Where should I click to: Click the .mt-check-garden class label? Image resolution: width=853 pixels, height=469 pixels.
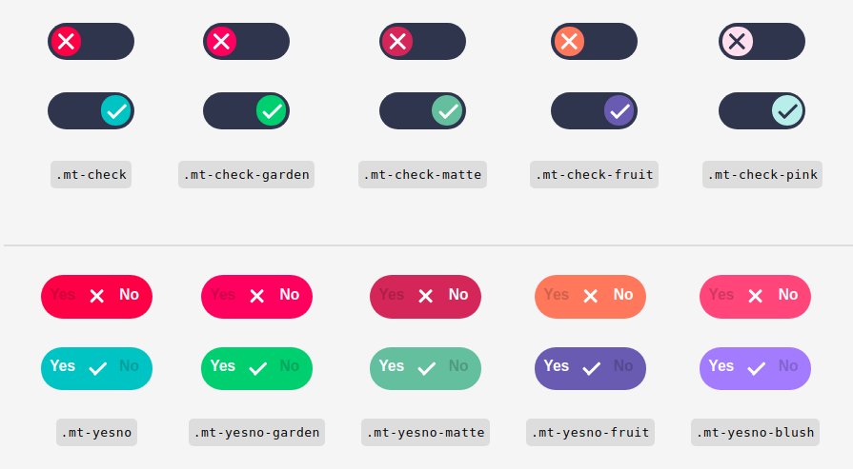tap(247, 175)
